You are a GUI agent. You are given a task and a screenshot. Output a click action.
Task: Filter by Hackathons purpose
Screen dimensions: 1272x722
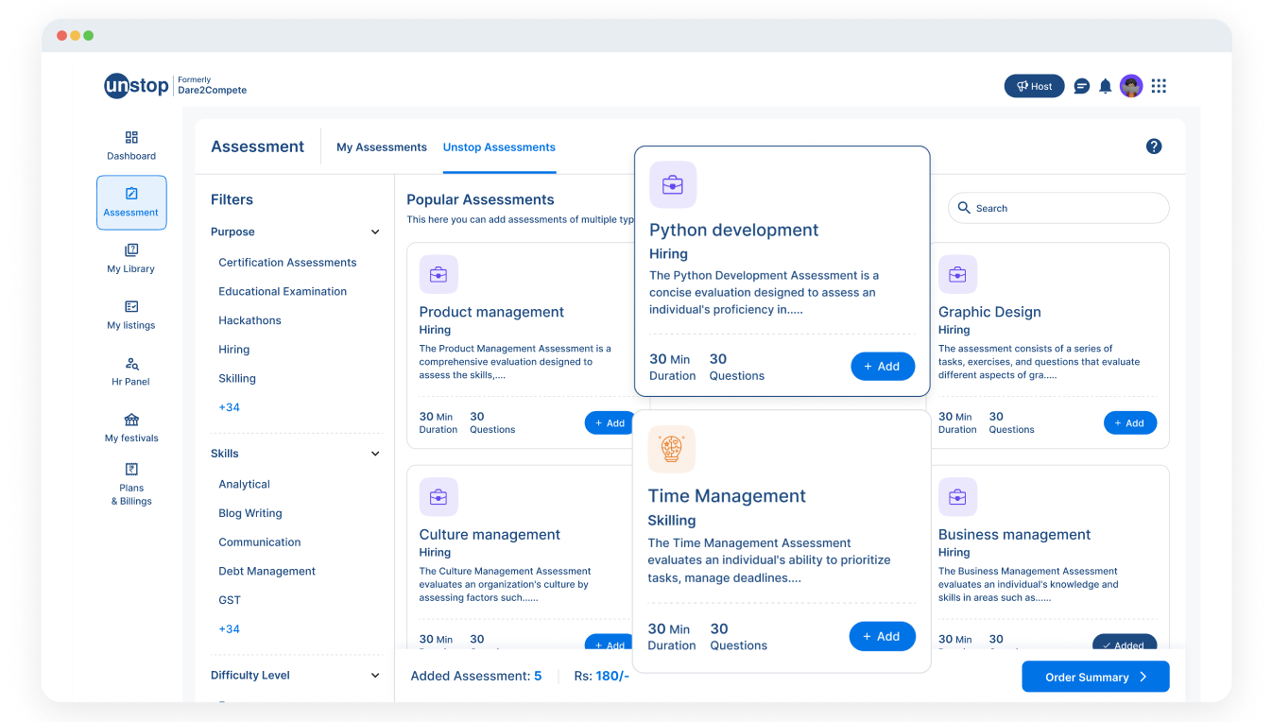[250, 320]
